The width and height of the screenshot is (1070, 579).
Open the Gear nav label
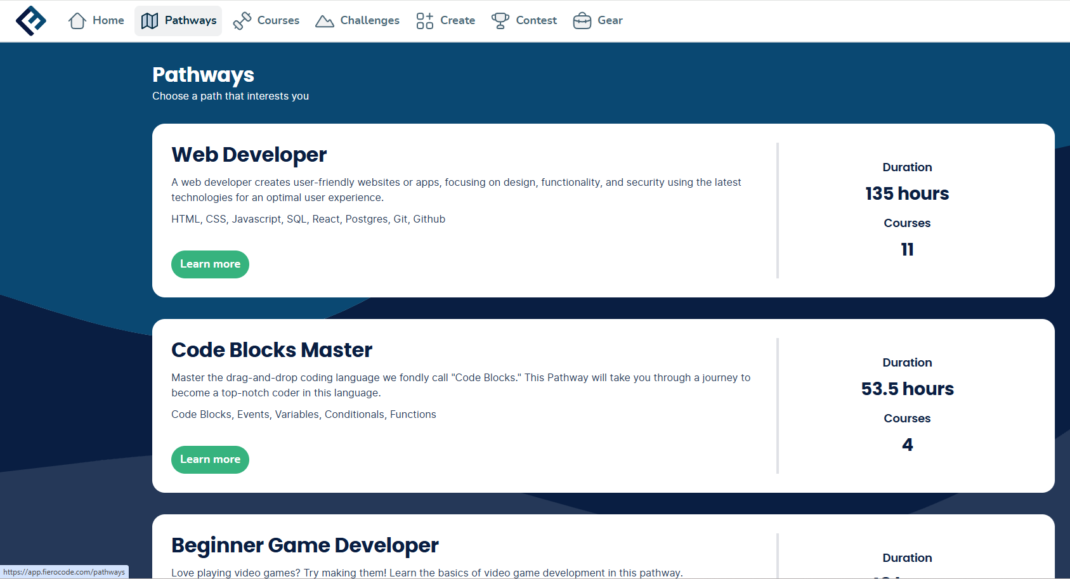[x=610, y=20]
